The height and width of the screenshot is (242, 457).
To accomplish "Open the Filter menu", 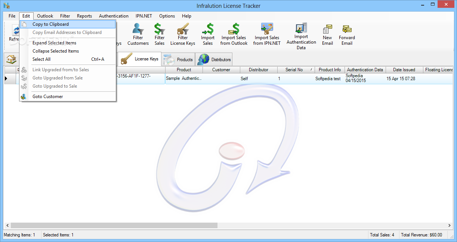I will pyautogui.click(x=65, y=16).
